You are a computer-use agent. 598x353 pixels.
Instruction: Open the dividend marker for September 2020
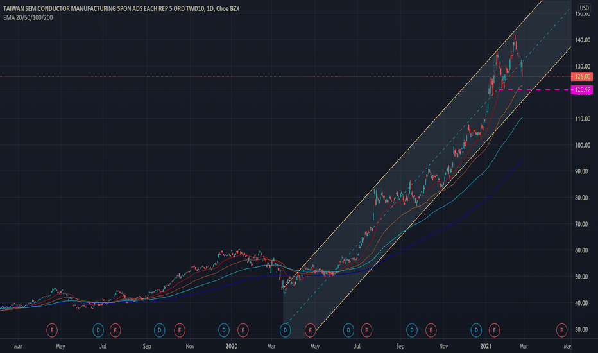(x=411, y=330)
